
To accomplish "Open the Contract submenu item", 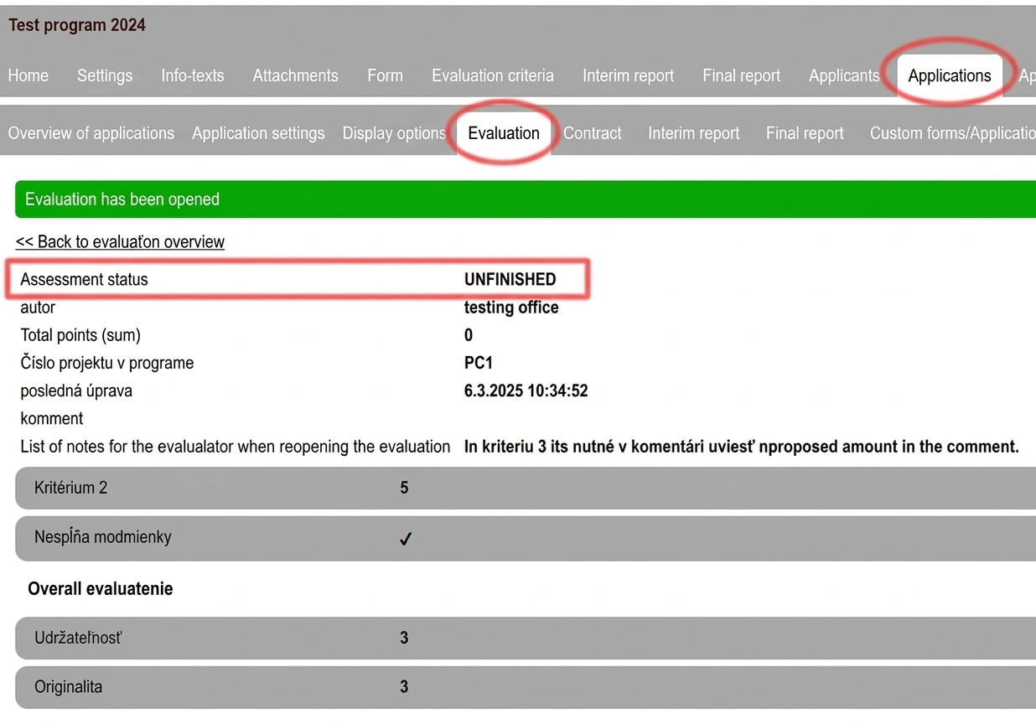I will [x=593, y=133].
